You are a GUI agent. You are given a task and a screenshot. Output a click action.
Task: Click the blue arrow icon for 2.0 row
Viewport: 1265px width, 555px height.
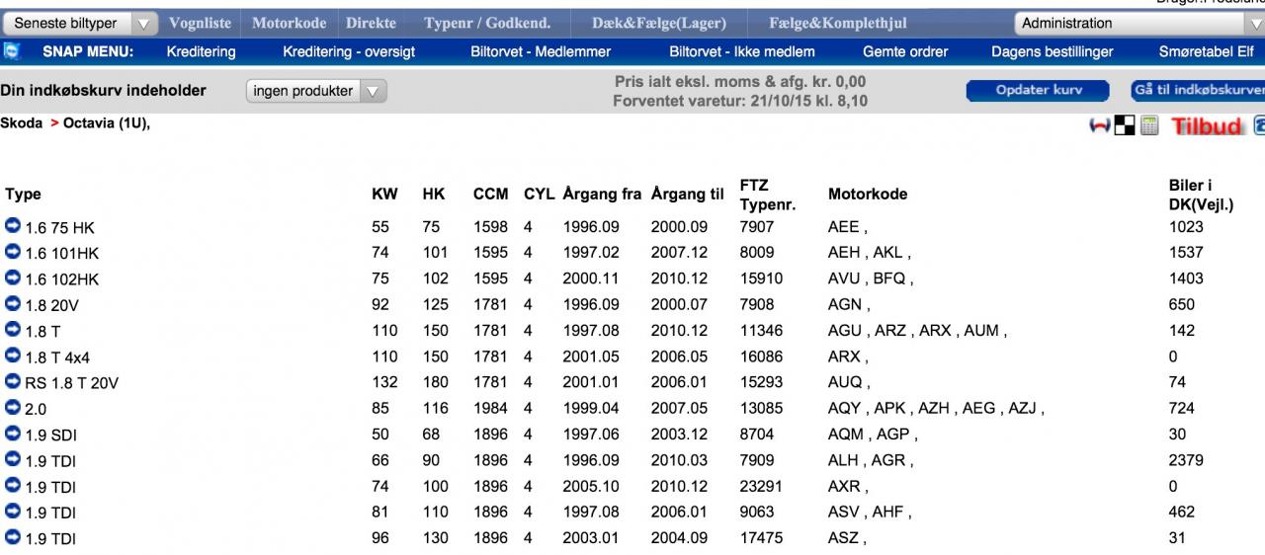coord(13,408)
